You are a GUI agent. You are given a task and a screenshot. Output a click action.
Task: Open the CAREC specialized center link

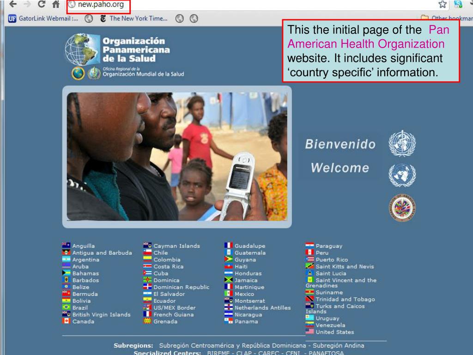[268, 353]
